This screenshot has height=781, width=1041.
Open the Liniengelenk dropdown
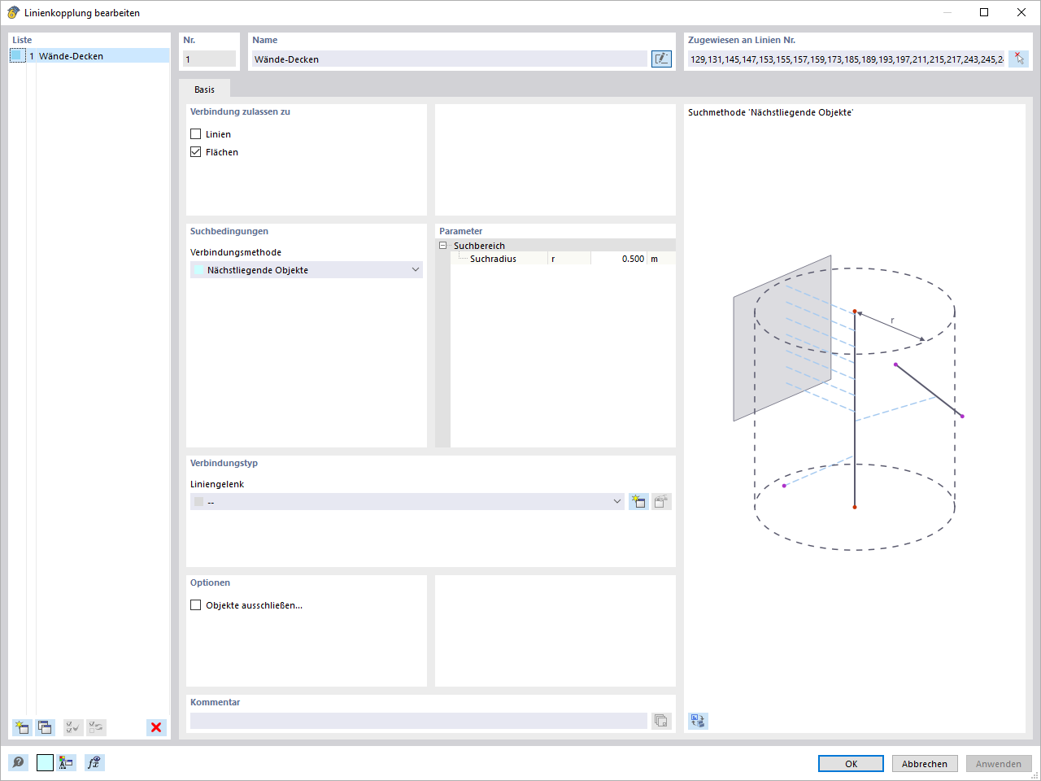tap(407, 501)
